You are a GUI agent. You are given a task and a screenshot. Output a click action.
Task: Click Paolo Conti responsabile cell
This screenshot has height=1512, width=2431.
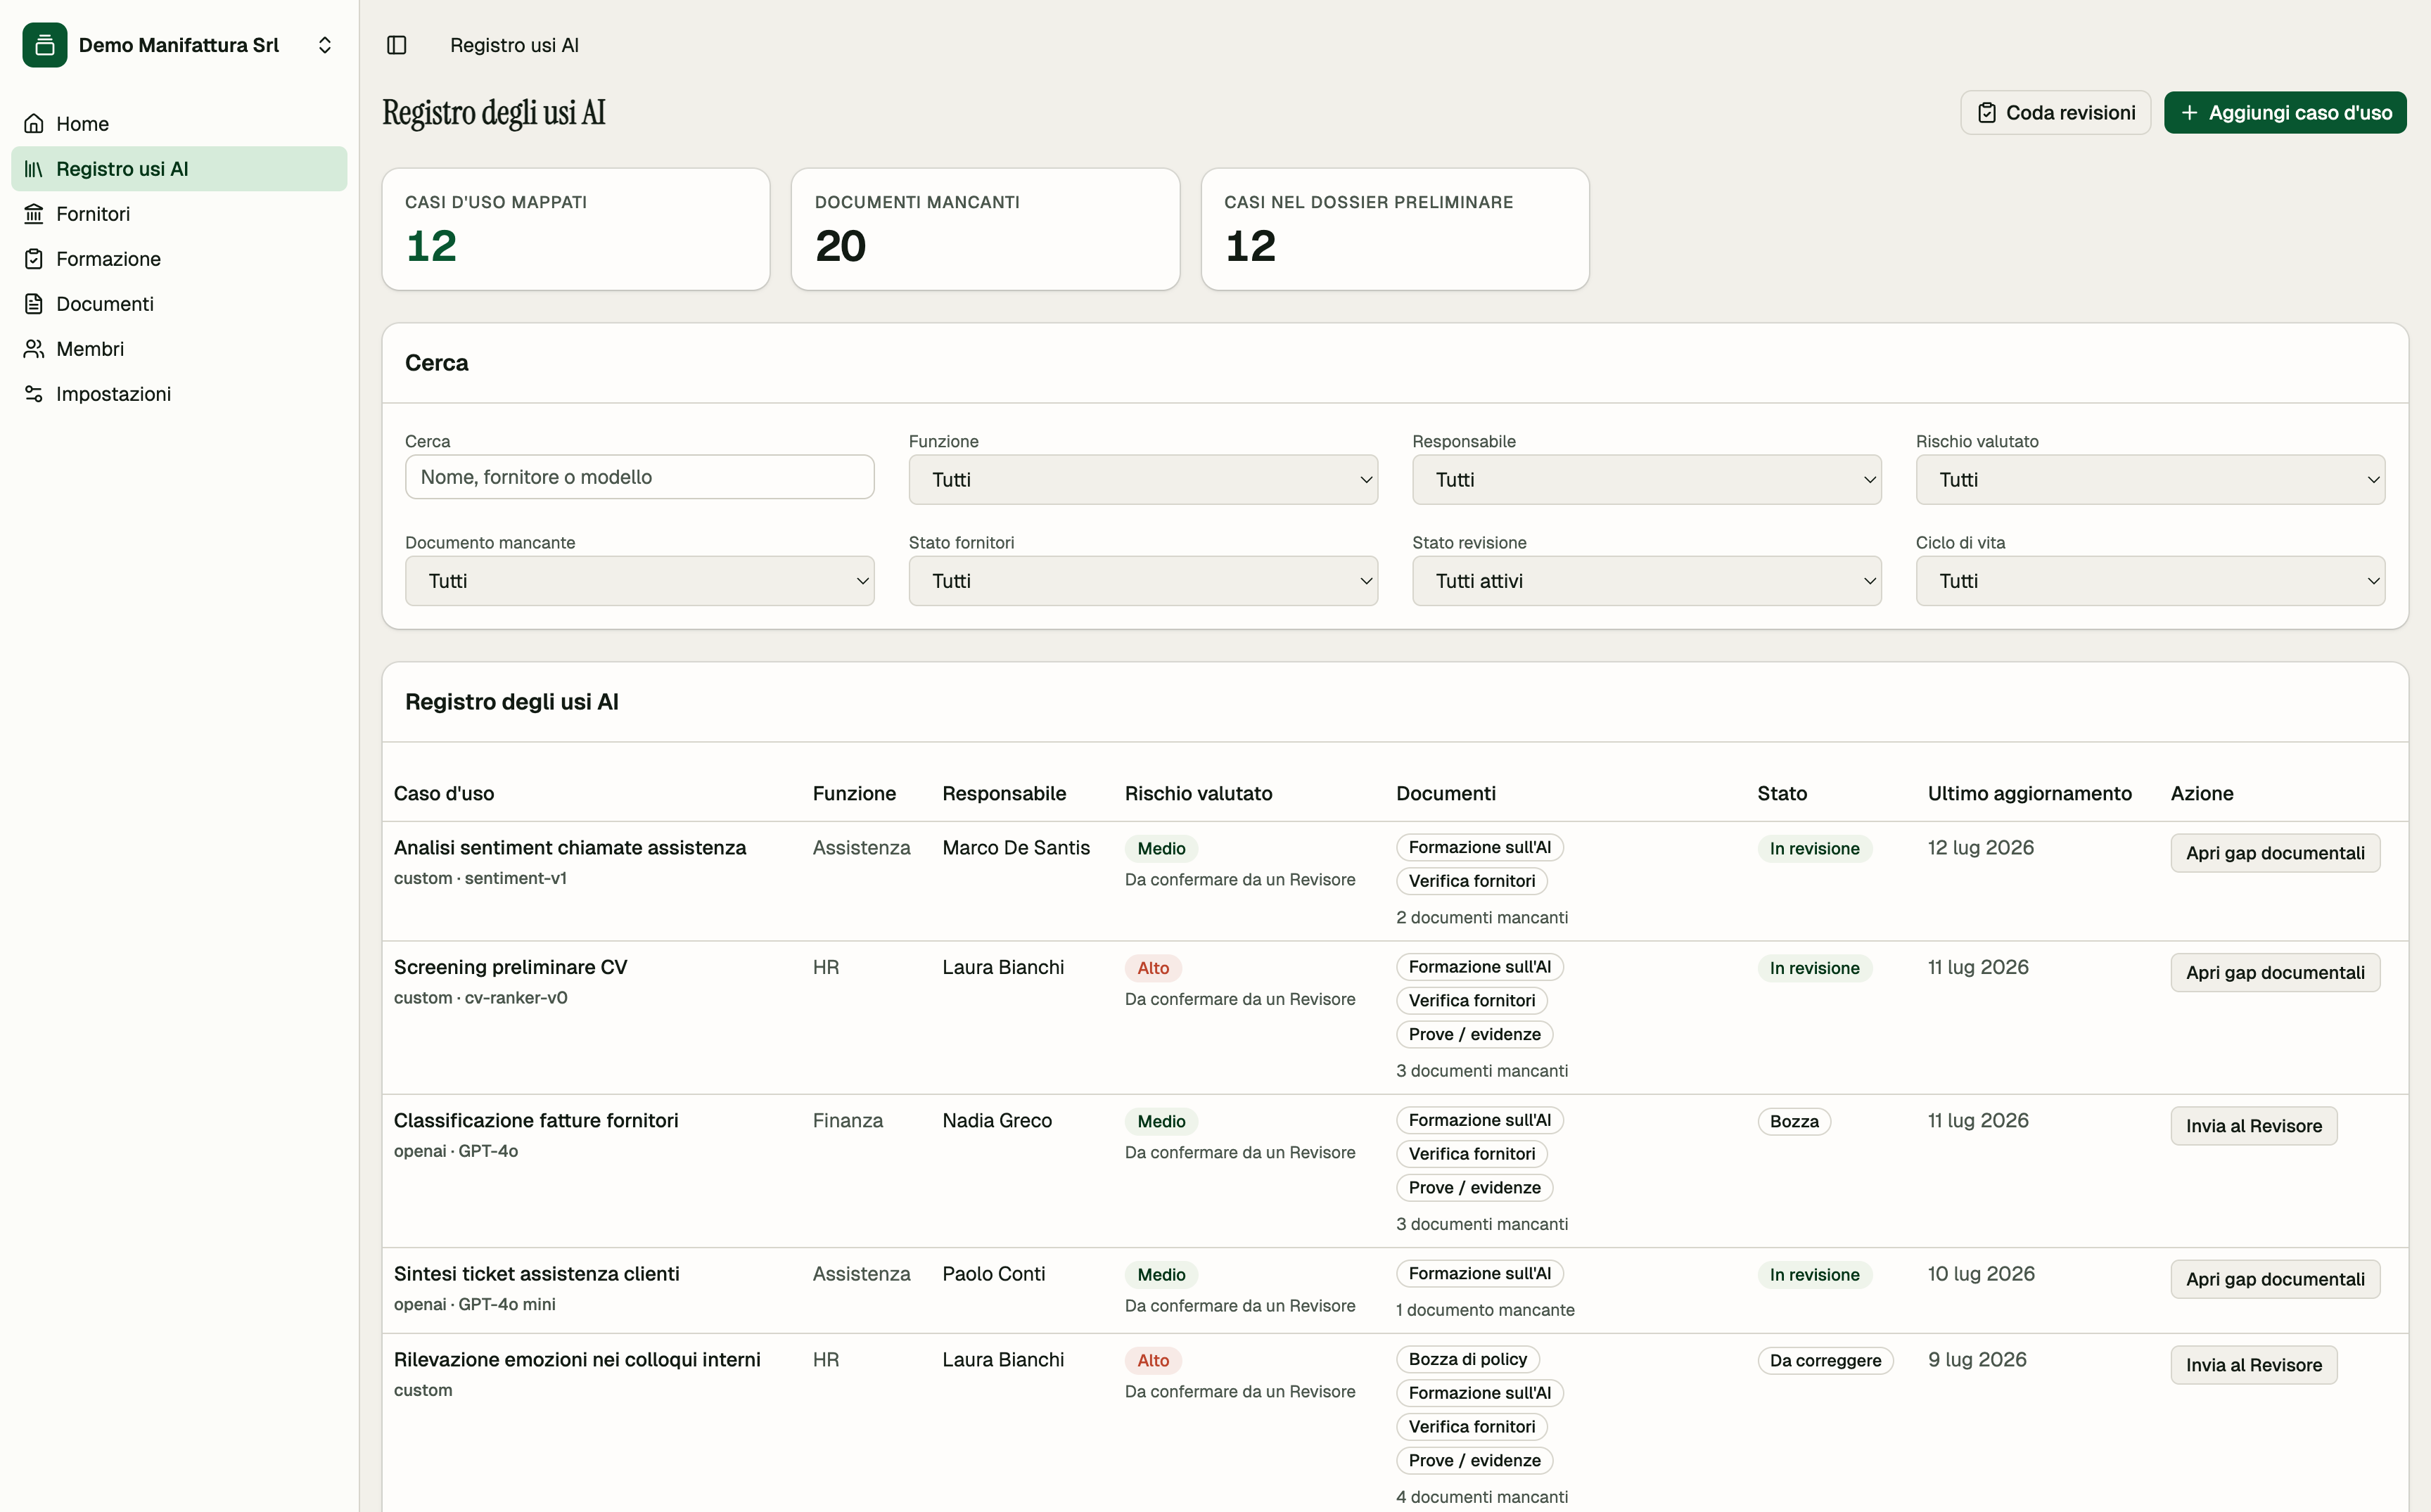pyautogui.click(x=993, y=1274)
